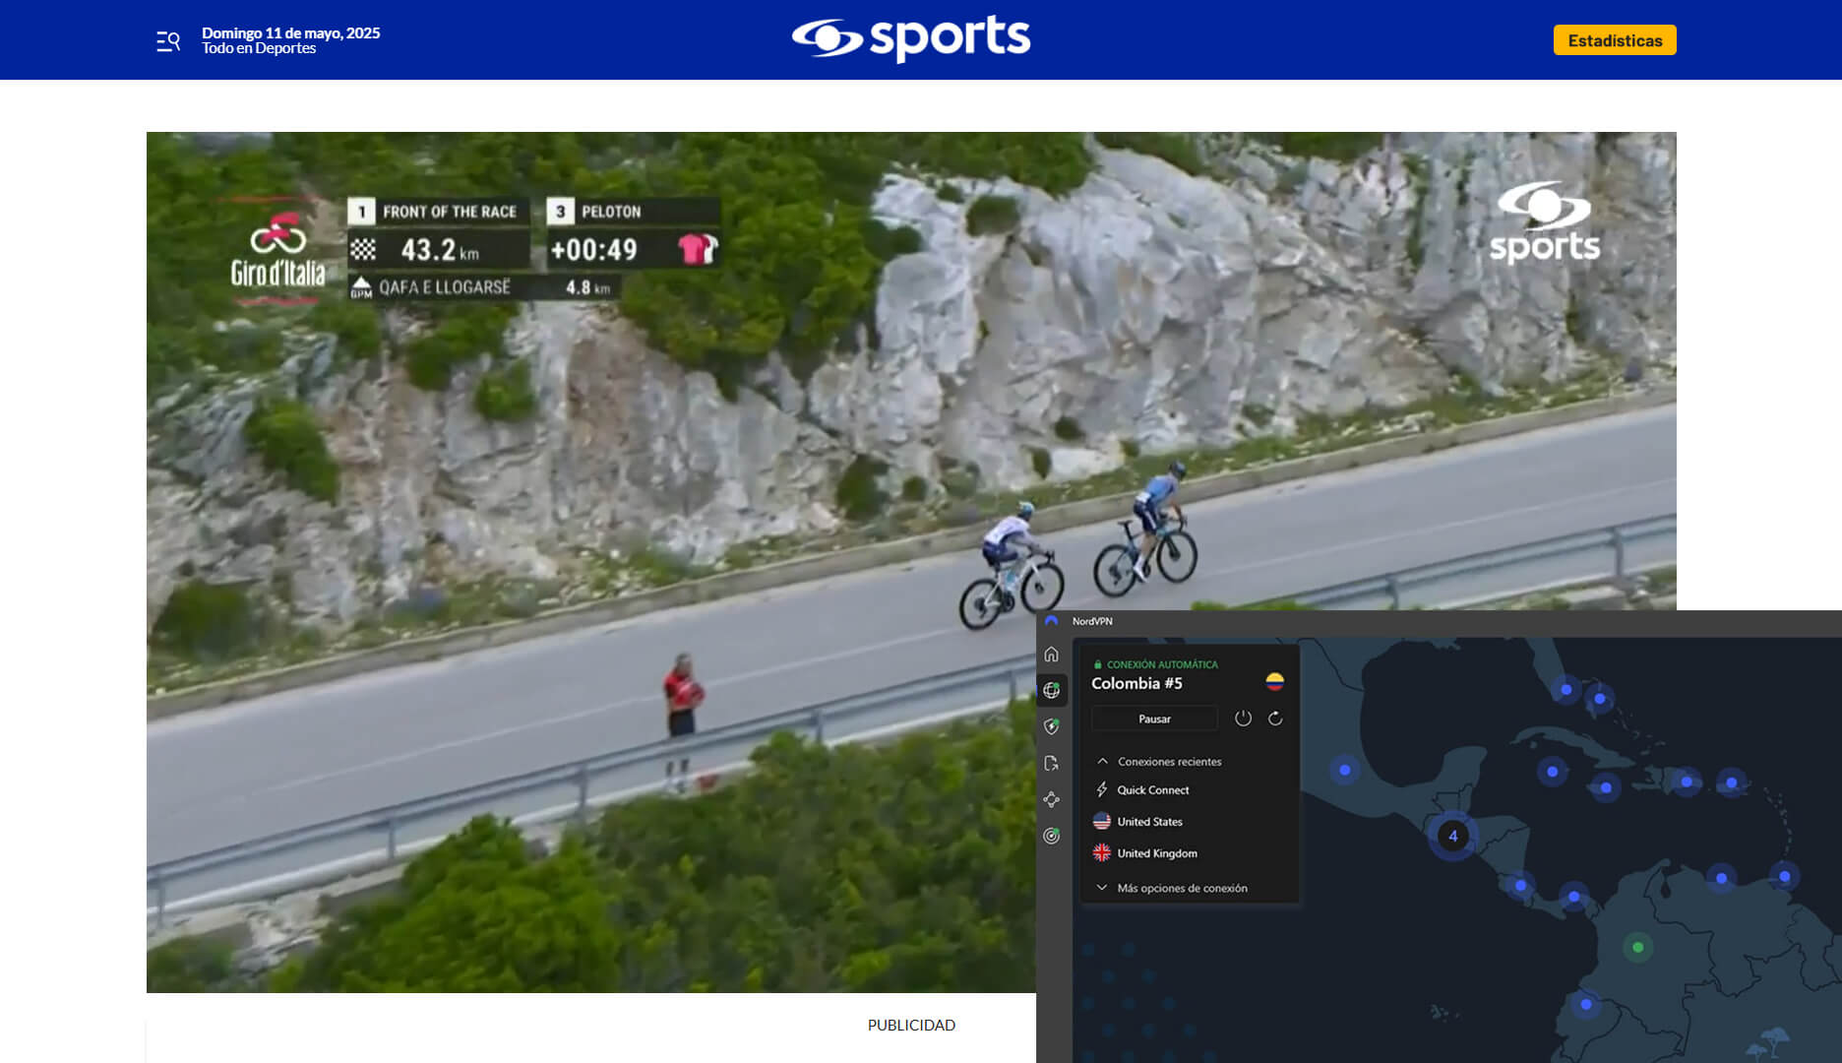This screenshot has height=1063, width=1842.
Task: Click the Pausar button in NordVPN
Action: point(1154,719)
